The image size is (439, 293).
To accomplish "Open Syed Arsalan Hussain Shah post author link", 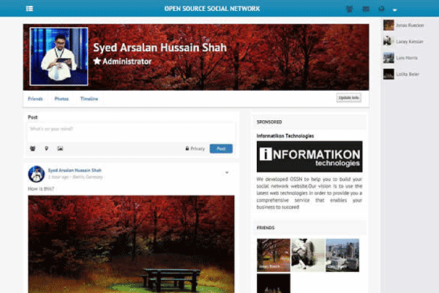I will click(75, 170).
